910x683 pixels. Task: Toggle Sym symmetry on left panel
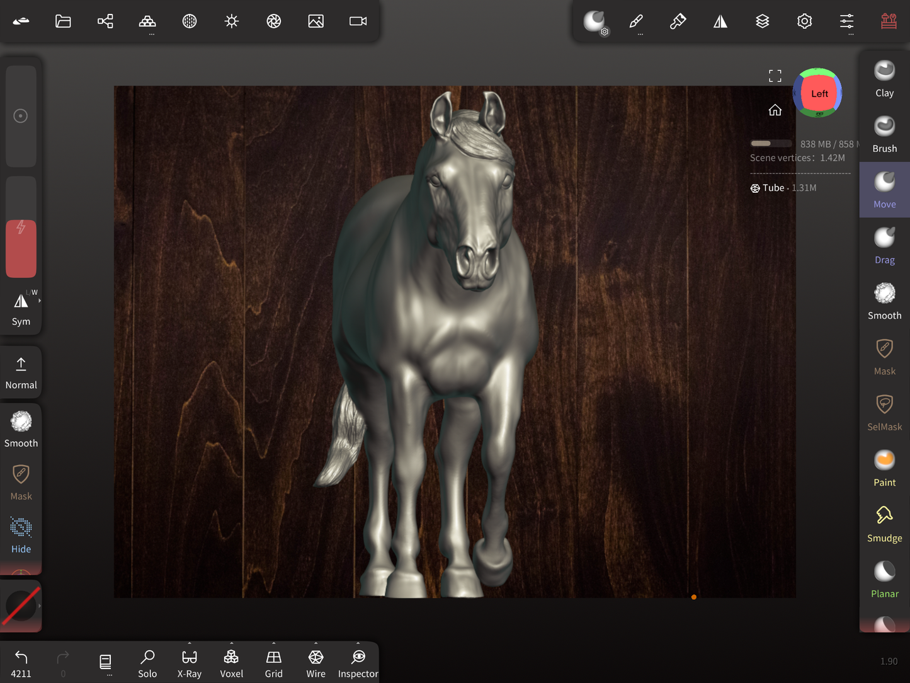21,308
